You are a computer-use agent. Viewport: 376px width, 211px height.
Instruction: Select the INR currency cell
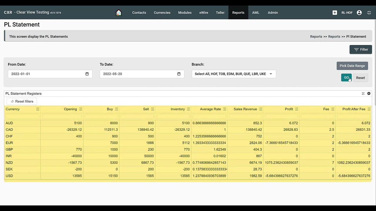coord(22,156)
